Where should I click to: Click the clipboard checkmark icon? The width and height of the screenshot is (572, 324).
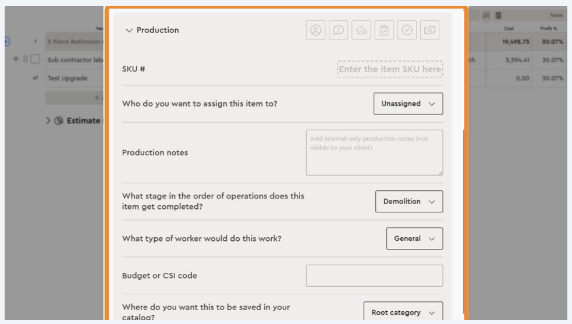384,30
